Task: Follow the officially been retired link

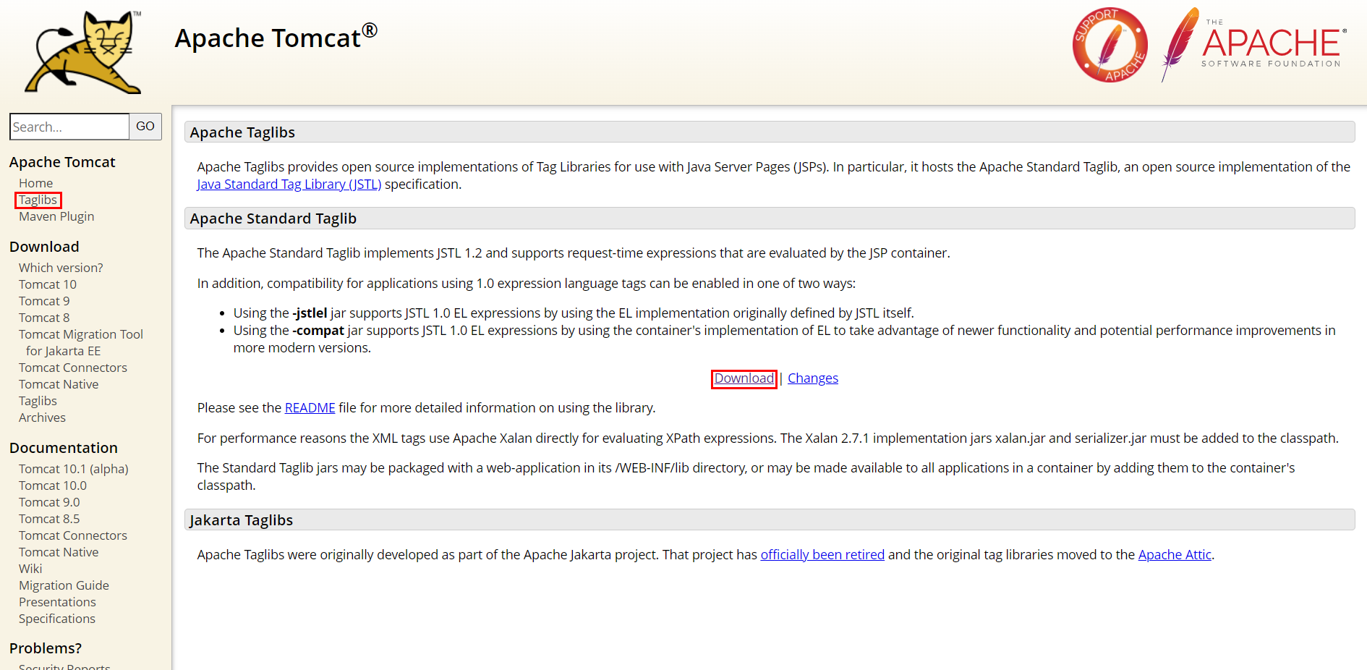Action: (822, 555)
